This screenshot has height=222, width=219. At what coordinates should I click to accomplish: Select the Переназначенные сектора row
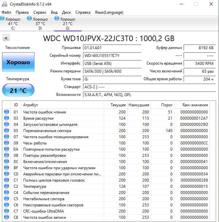pos(106,130)
